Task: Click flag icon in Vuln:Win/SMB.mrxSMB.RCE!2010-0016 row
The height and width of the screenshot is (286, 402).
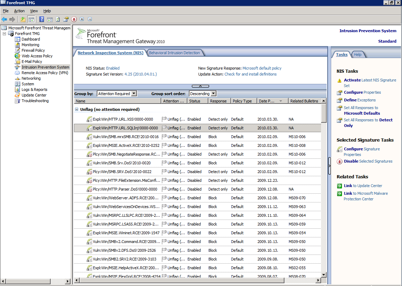Action: 164,137
